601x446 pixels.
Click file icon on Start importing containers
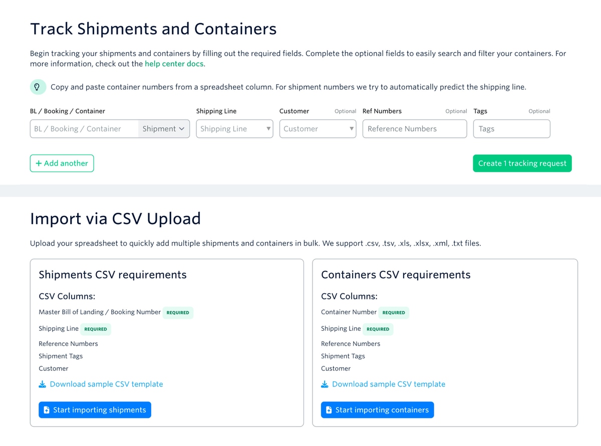tap(329, 410)
